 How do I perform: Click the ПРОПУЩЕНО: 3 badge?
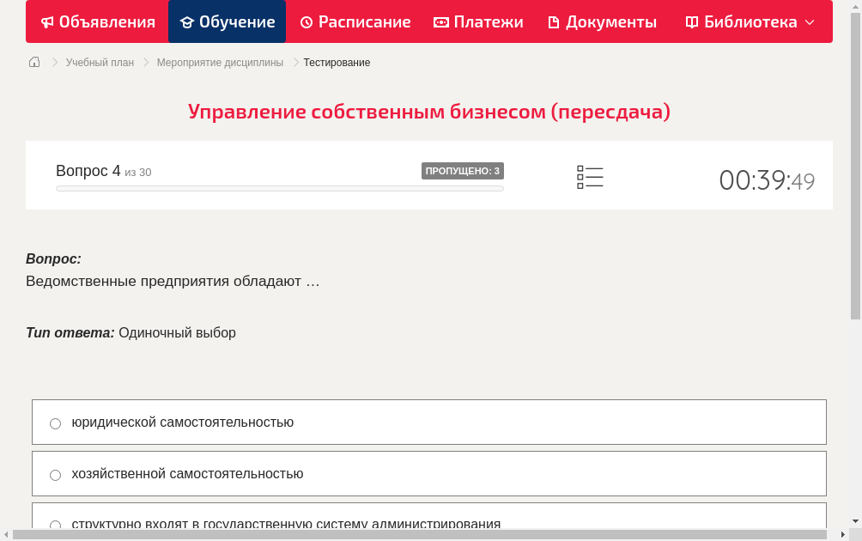(x=462, y=171)
